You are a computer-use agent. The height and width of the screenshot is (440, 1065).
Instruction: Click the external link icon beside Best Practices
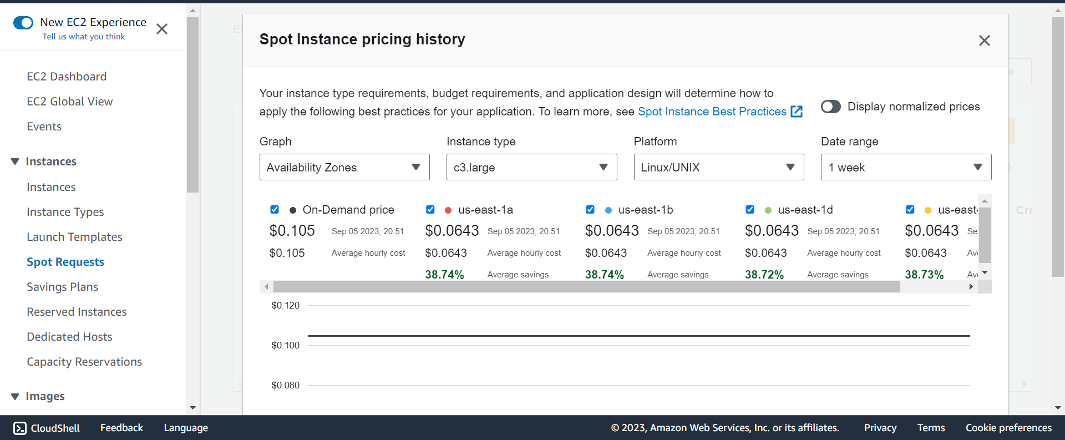[797, 112]
